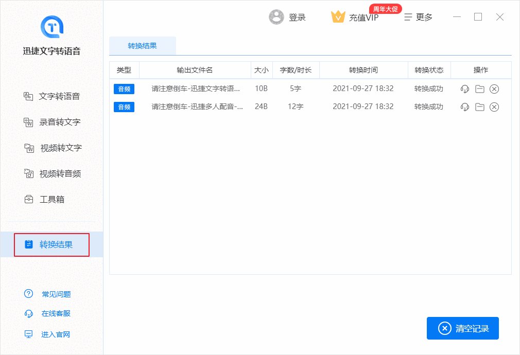Delete the second conversion record
The width and height of the screenshot is (520, 355).
[494, 107]
